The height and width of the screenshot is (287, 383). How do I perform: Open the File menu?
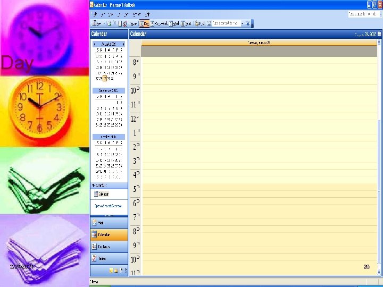click(x=96, y=14)
